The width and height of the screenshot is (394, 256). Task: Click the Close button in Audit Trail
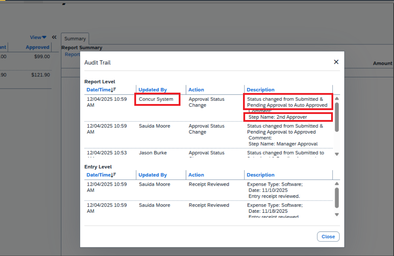[328, 236]
